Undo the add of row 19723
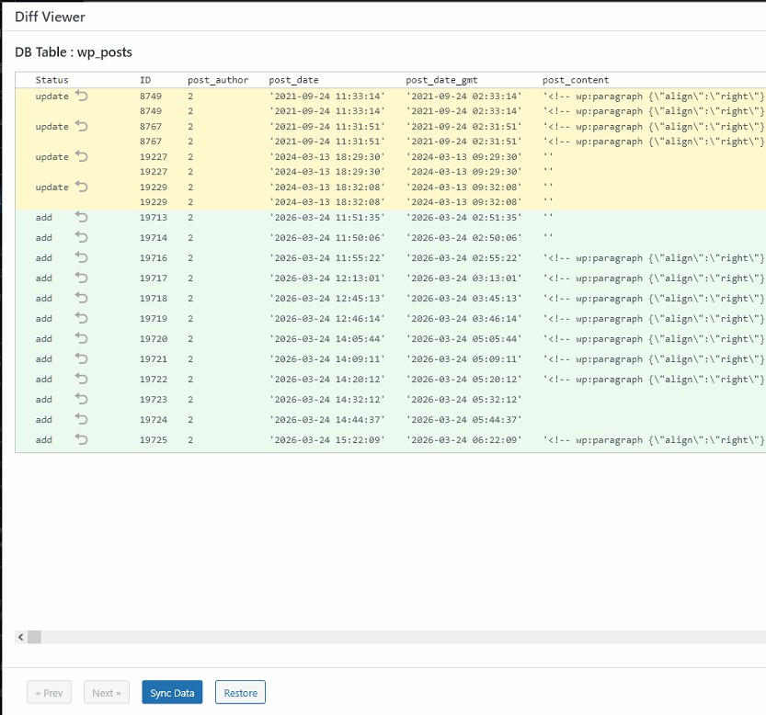This screenshot has height=715, width=766. [x=81, y=399]
